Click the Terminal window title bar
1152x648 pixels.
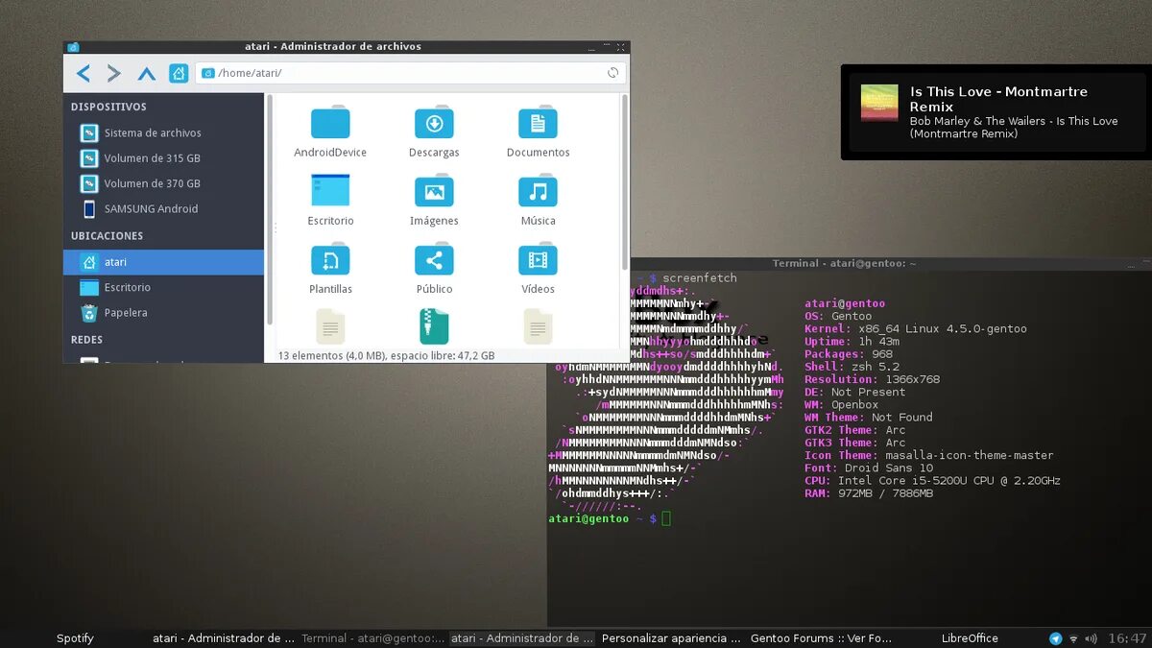pos(844,263)
